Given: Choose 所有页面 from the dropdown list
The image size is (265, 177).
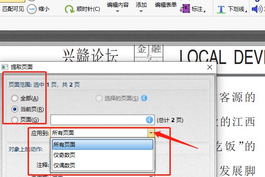Looking at the screenshot, I should coord(102,144).
